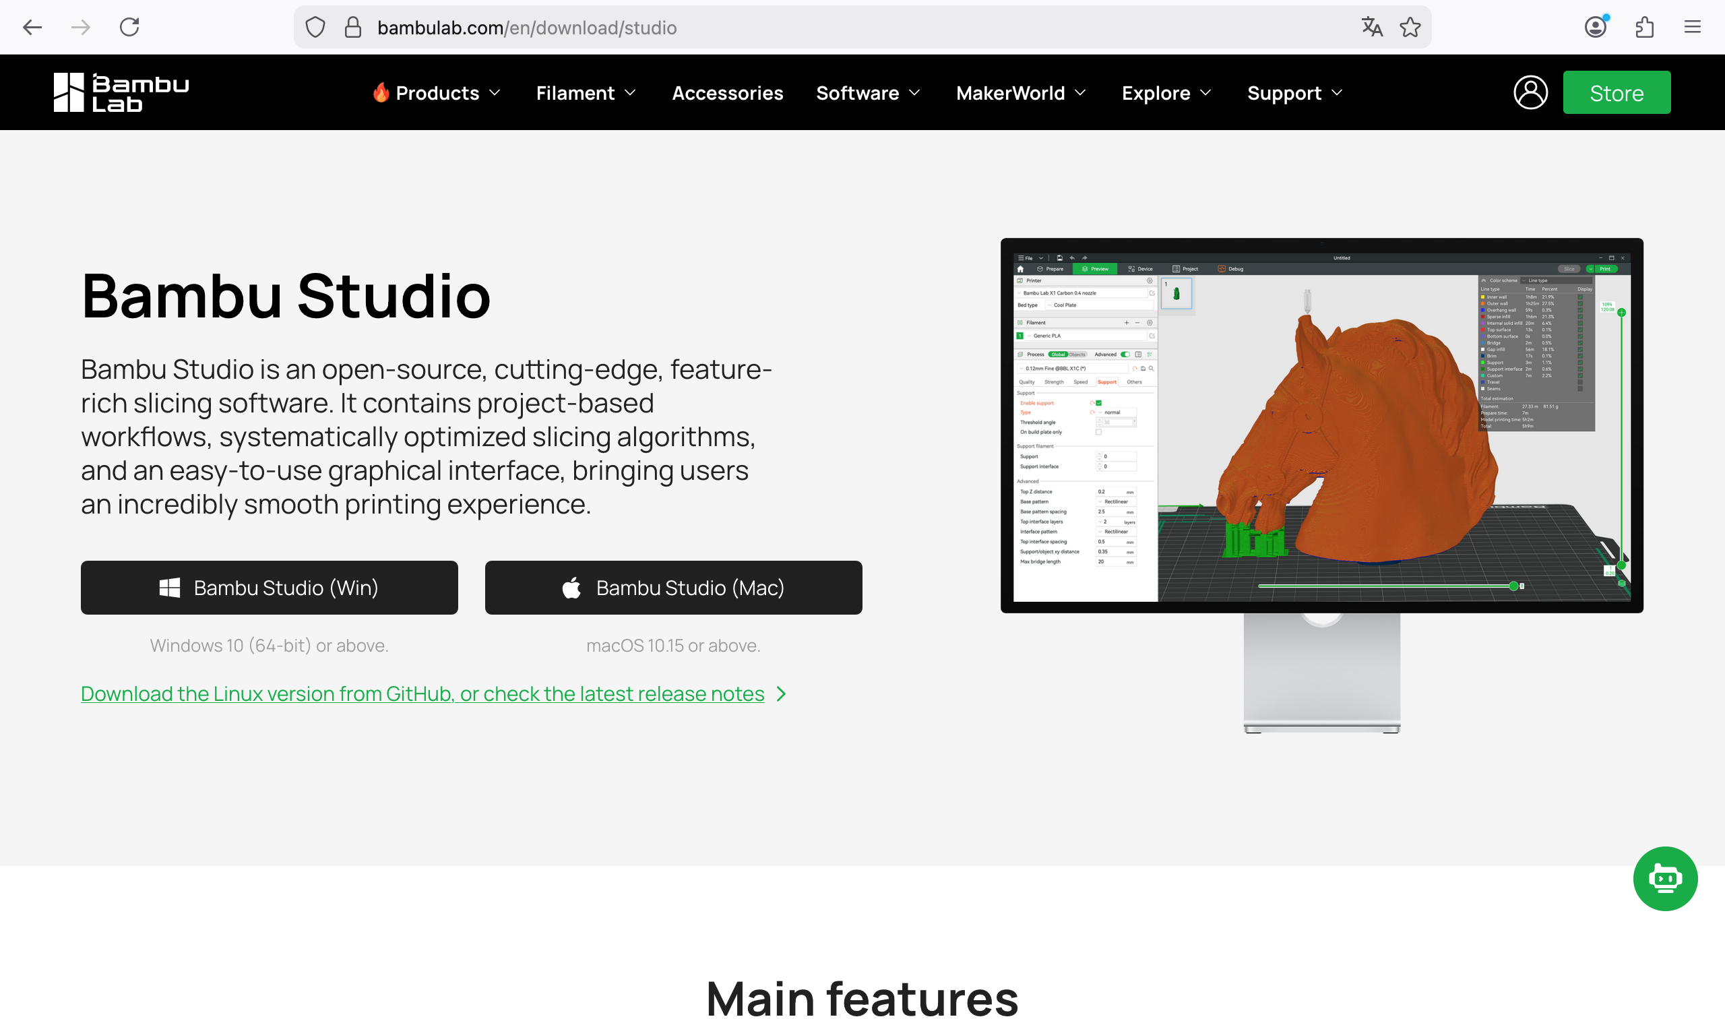Expand the Products dropdown menu
Screen dimensions: 1725x1019
437,93
